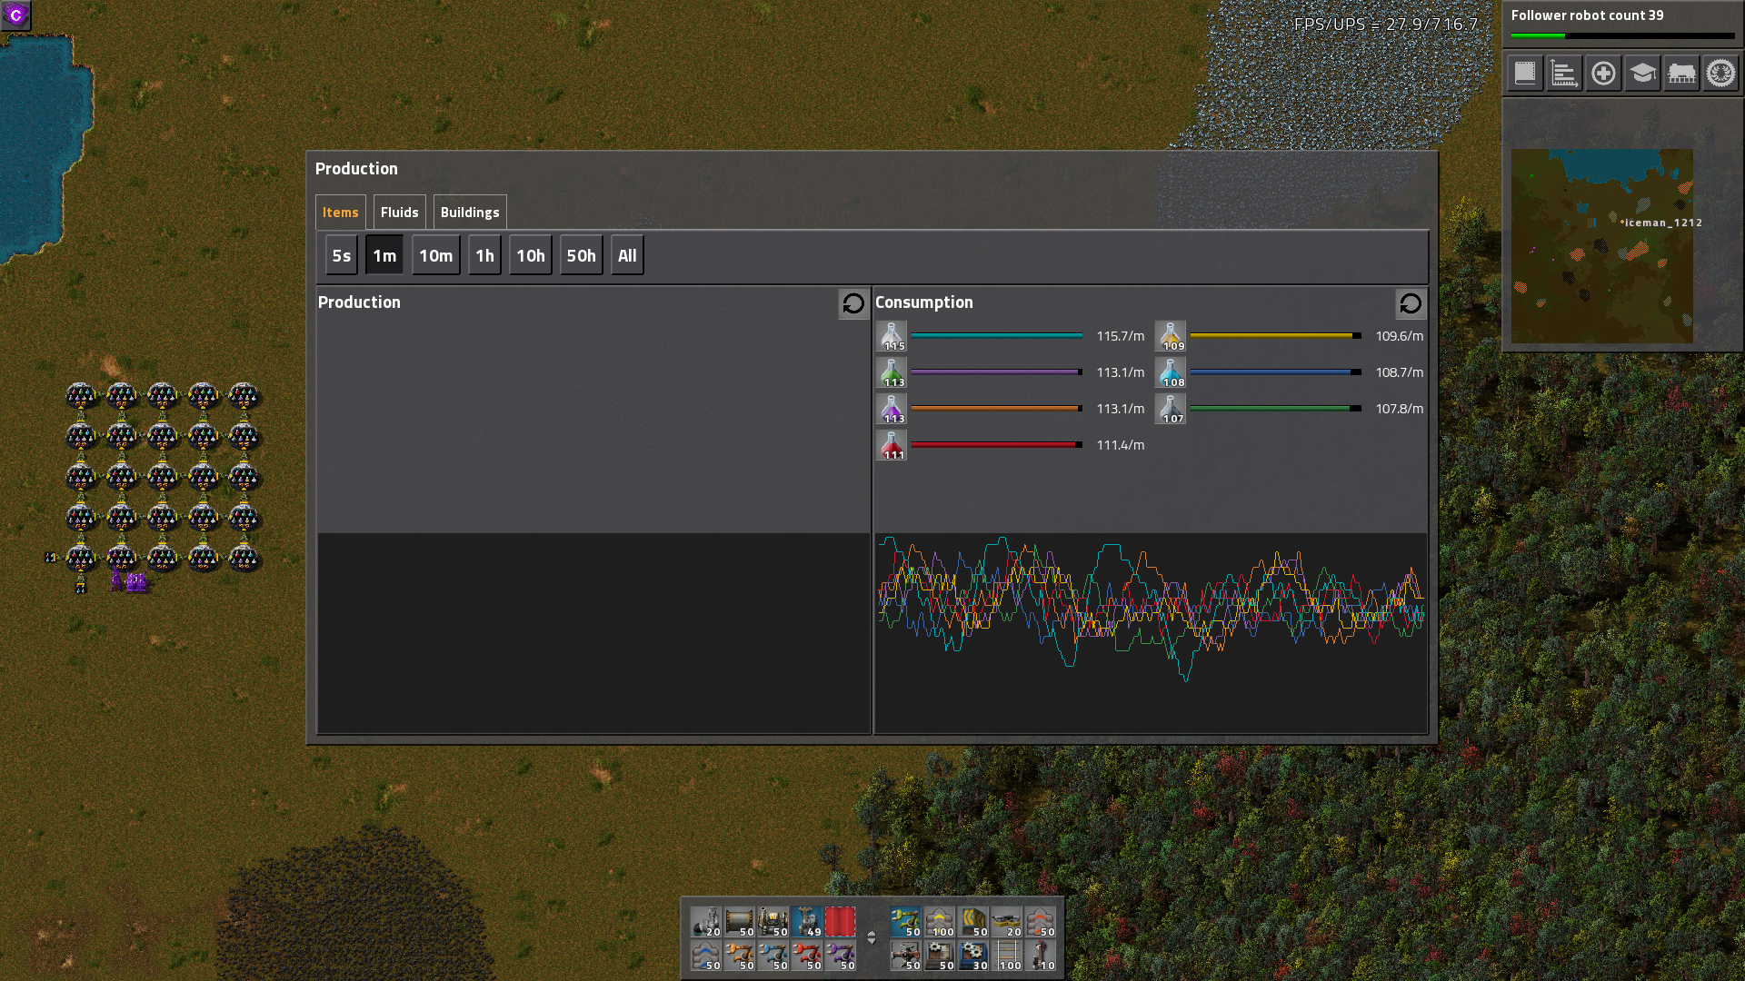Image resolution: width=1745 pixels, height=981 pixels.
Task: Open the production statistics chart icon
Action: (1564, 73)
